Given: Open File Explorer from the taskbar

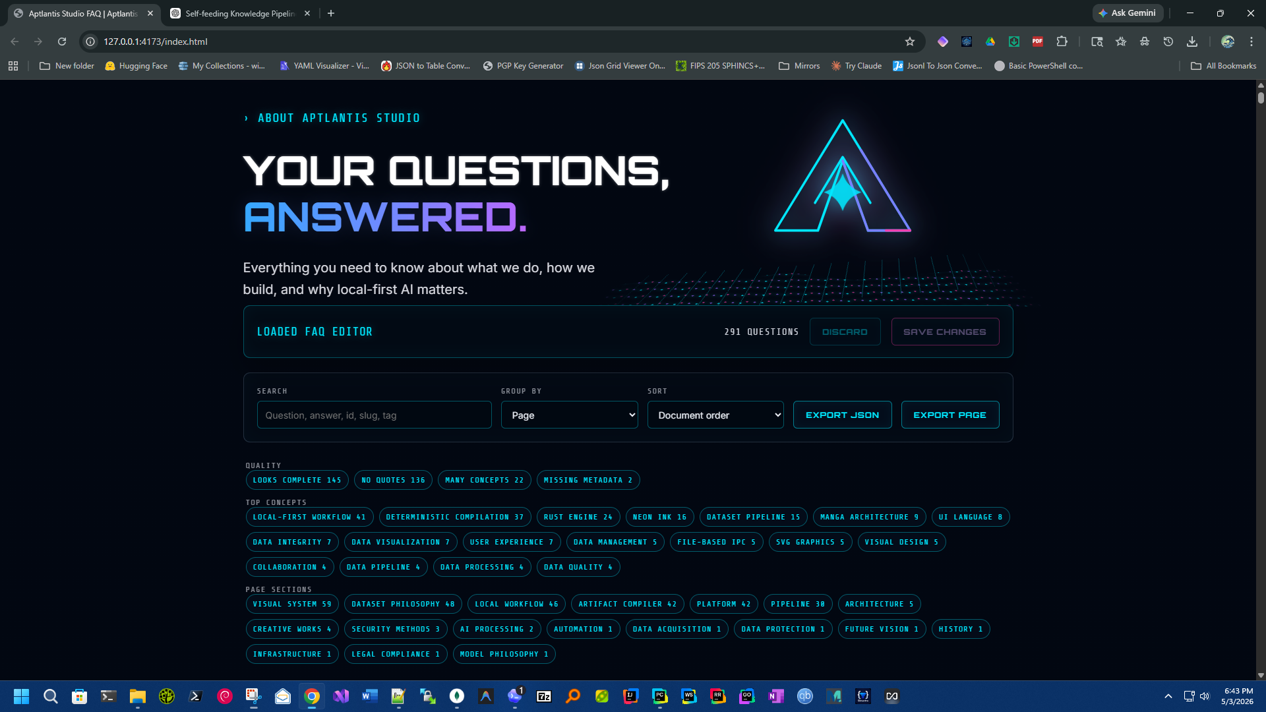Looking at the screenshot, I should (137, 696).
